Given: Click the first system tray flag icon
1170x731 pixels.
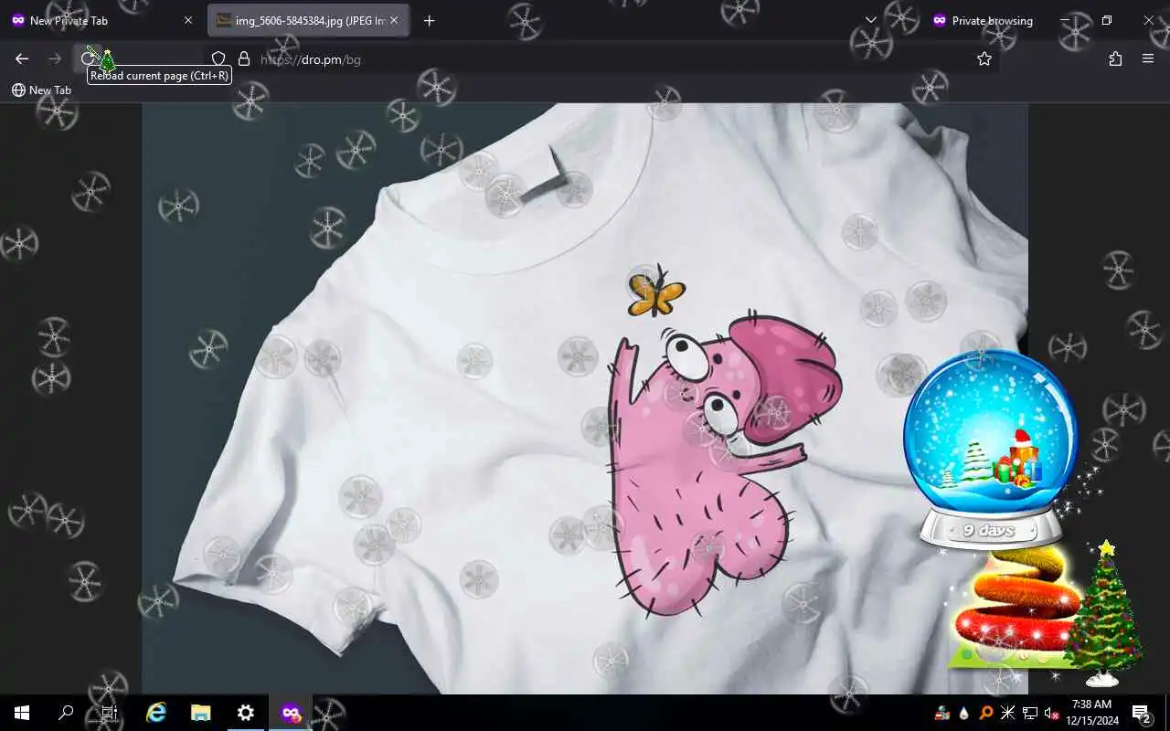Looking at the screenshot, I should click(943, 713).
